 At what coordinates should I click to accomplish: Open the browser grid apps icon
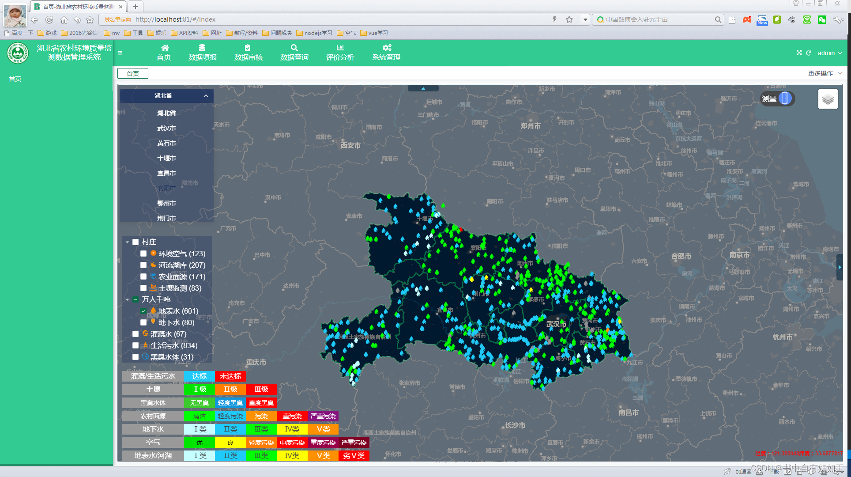732,19
